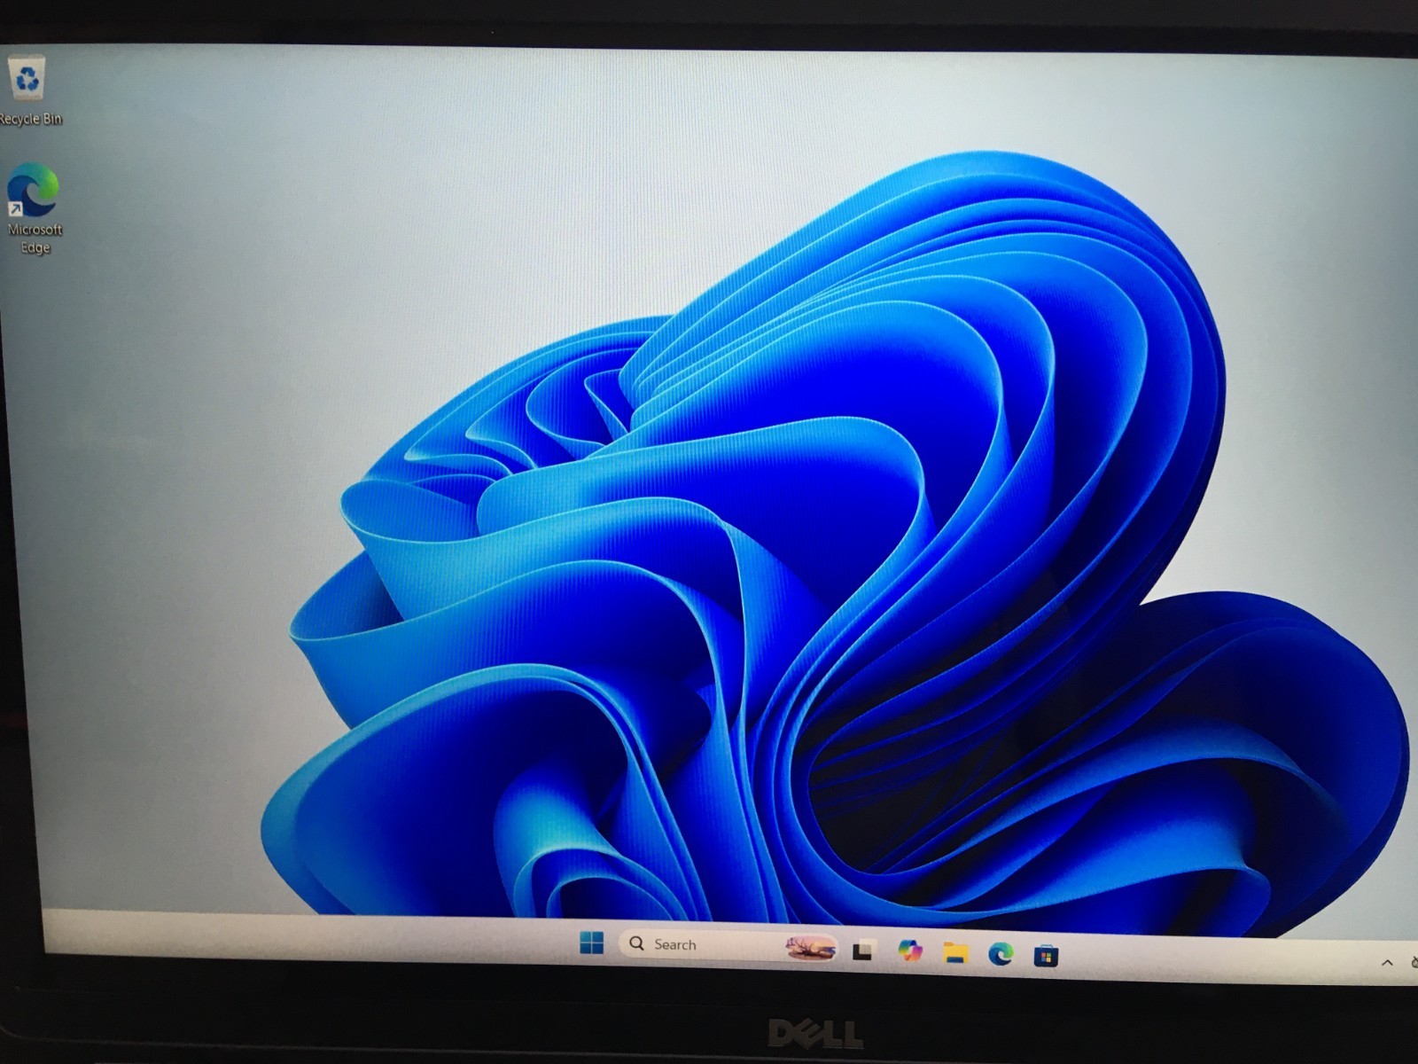Select the Microsoft Edge desktop shortcut
This screenshot has width=1418, height=1064.
coord(34,209)
